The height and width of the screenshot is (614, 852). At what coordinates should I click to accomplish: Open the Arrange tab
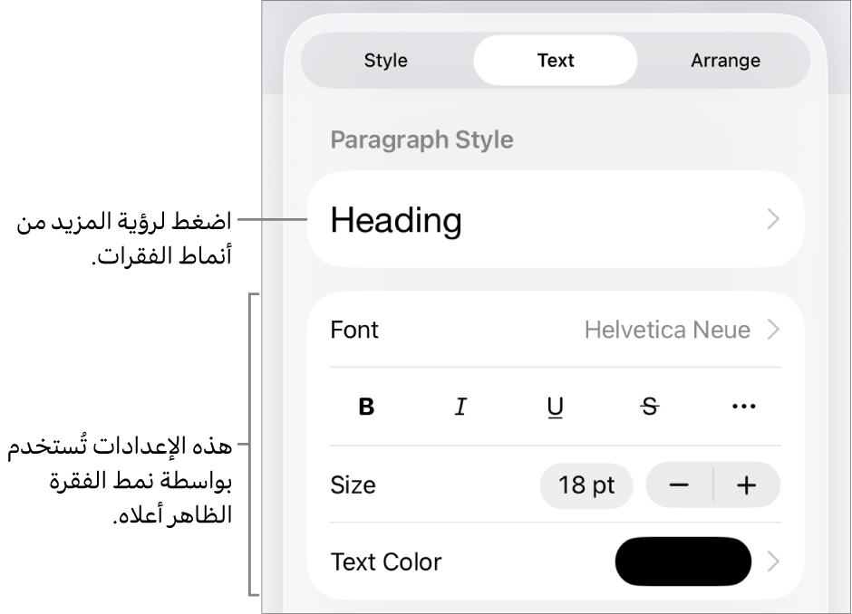725,61
